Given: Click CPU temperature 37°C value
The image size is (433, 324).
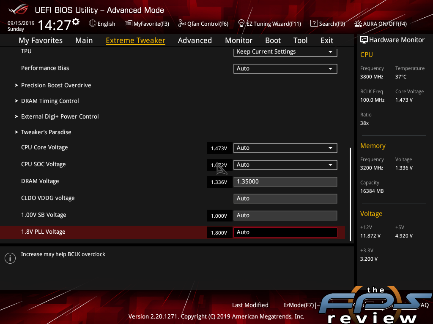Looking at the screenshot, I should [401, 77].
